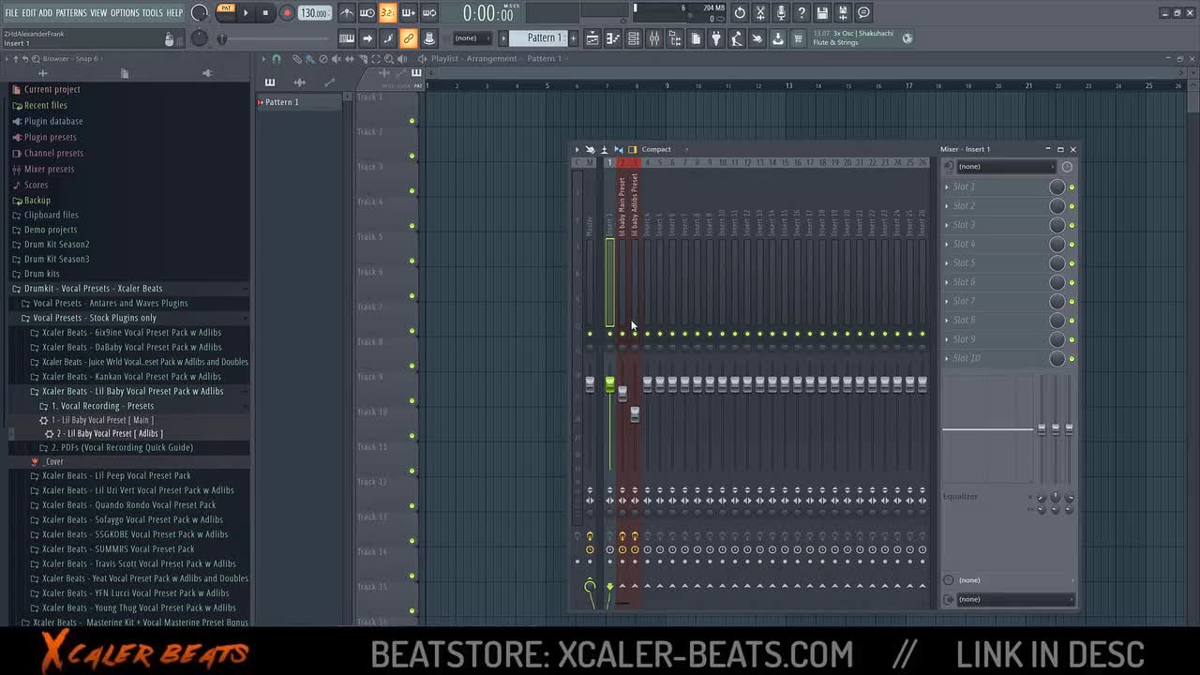Open pattern selector dropdown showing (none)
Screen dimensions: 1200x675
pyautogui.click(x=472, y=38)
